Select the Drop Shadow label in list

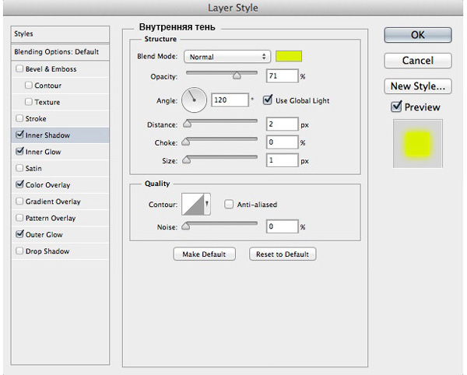[x=47, y=251]
